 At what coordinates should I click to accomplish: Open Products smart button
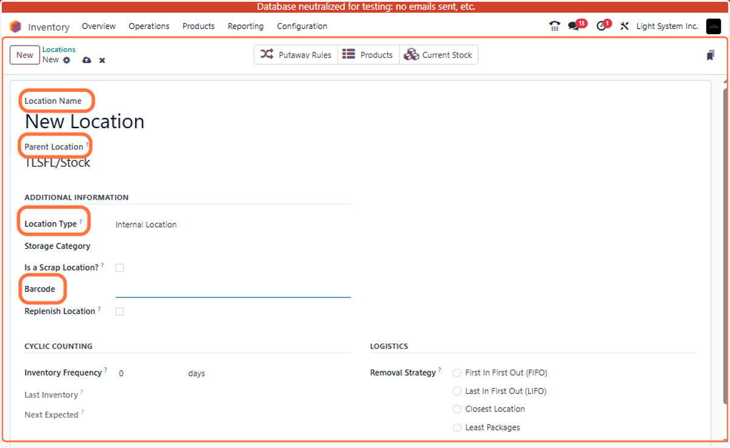pyautogui.click(x=368, y=55)
